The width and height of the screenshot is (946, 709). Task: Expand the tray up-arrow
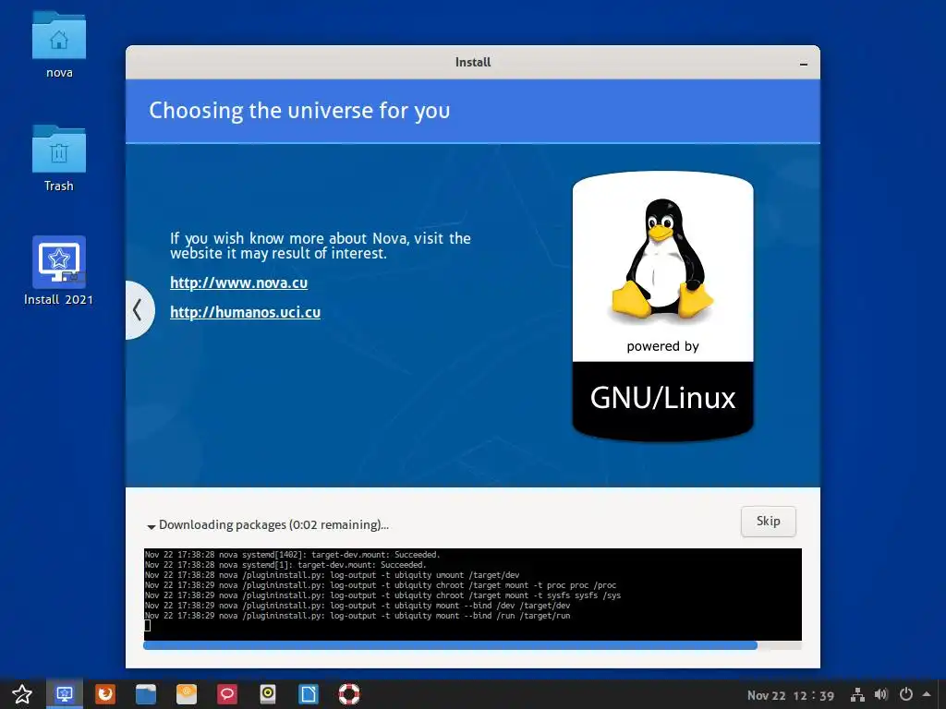[x=927, y=694]
